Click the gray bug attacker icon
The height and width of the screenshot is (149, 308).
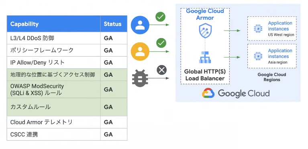point(140,78)
